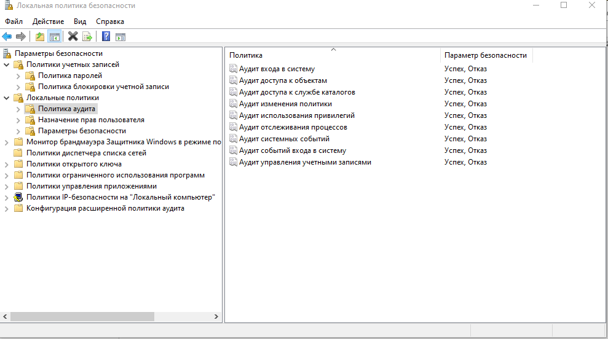The height and width of the screenshot is (339, 608).
Task: Click the blue Help question mark icon
Action: [x=106, y=37]
